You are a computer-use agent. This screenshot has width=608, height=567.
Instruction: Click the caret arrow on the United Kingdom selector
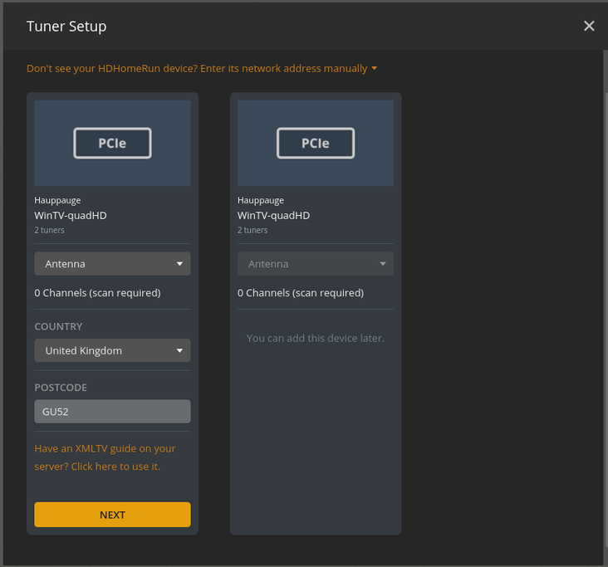(x=179, y=350)
